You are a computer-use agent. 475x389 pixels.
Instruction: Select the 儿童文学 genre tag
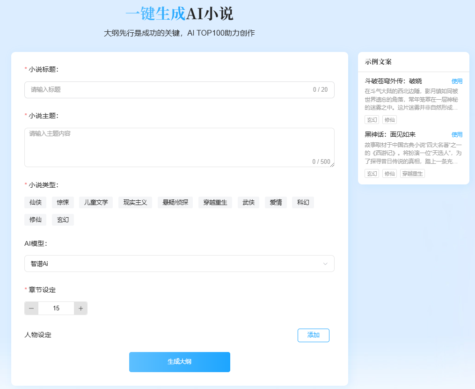96,202
